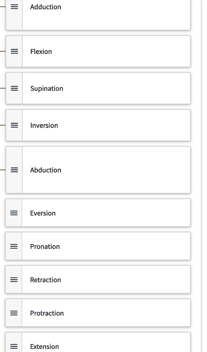Select the Inversion answer card
The width and height of the screenshot is (207, 352).
[103, 125]
